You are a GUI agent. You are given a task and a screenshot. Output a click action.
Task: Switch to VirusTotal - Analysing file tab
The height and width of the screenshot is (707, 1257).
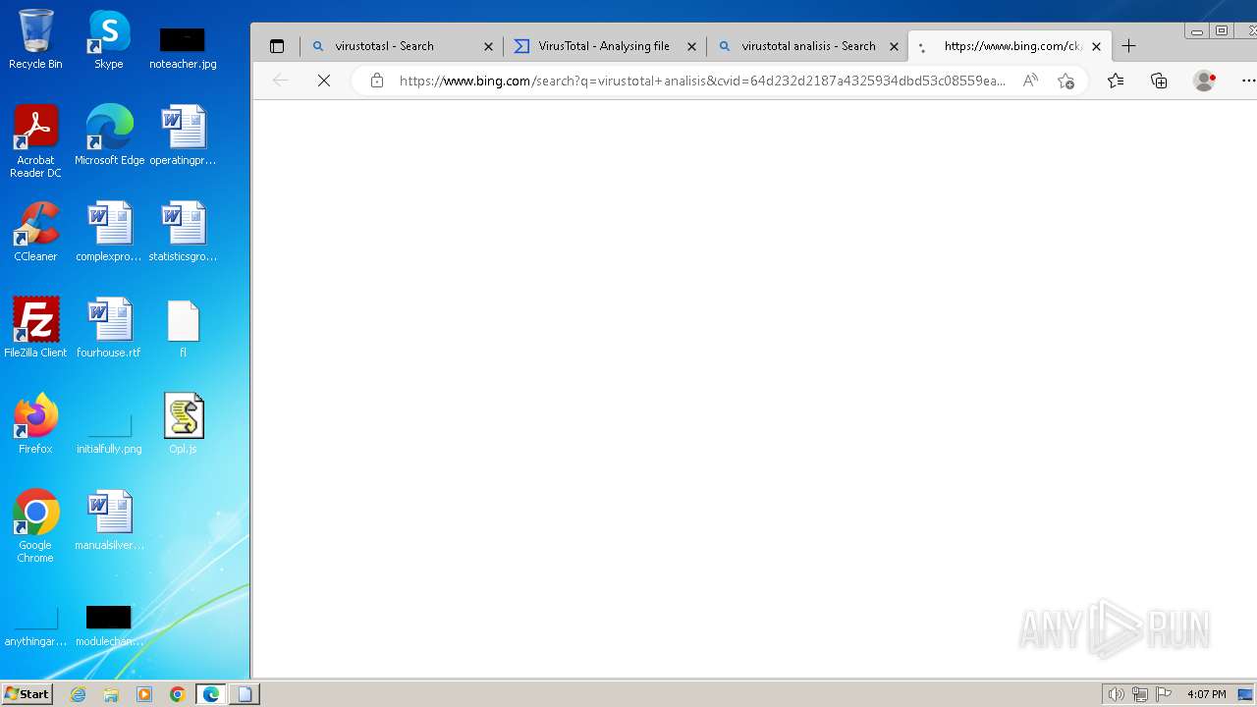(x=605, y=46)
